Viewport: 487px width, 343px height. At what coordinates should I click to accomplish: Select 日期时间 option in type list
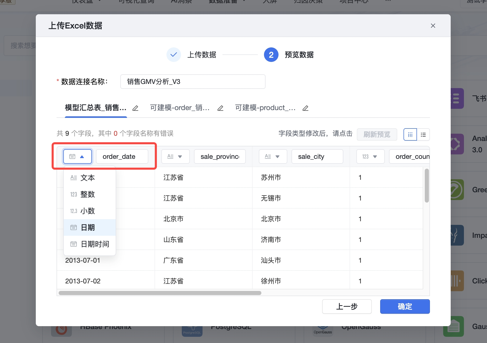[x=95, y=244]
